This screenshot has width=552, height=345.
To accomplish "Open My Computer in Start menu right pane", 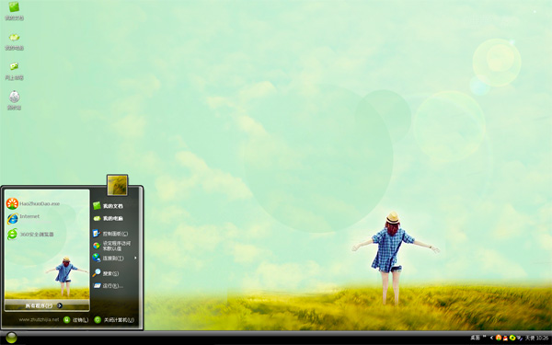I will [x=108, y=218].
